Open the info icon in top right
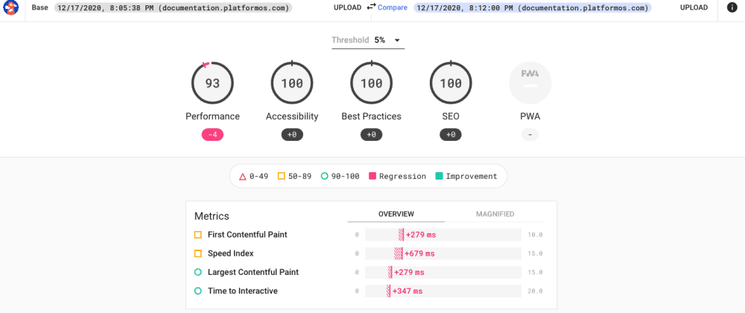The width and height of the screenshot is (745, 313). (x=732, y=7)
